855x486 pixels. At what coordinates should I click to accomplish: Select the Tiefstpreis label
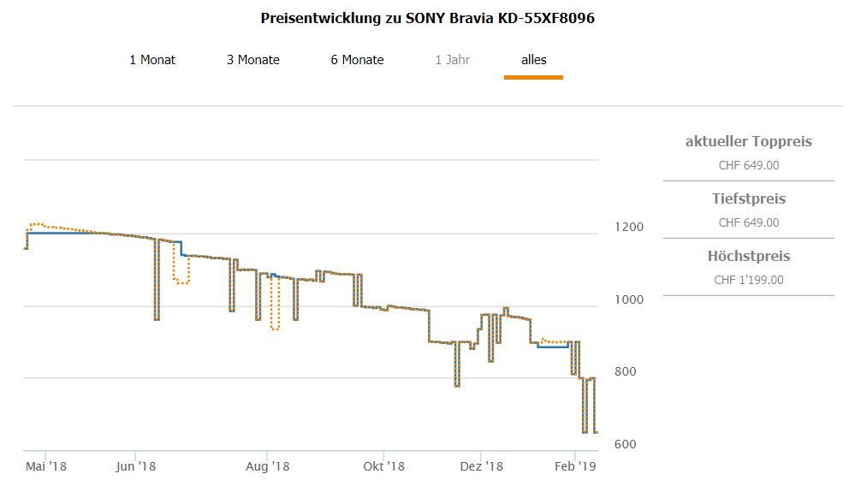(748, 199)
